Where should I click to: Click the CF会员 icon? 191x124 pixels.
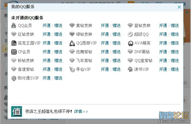(14, 52)
